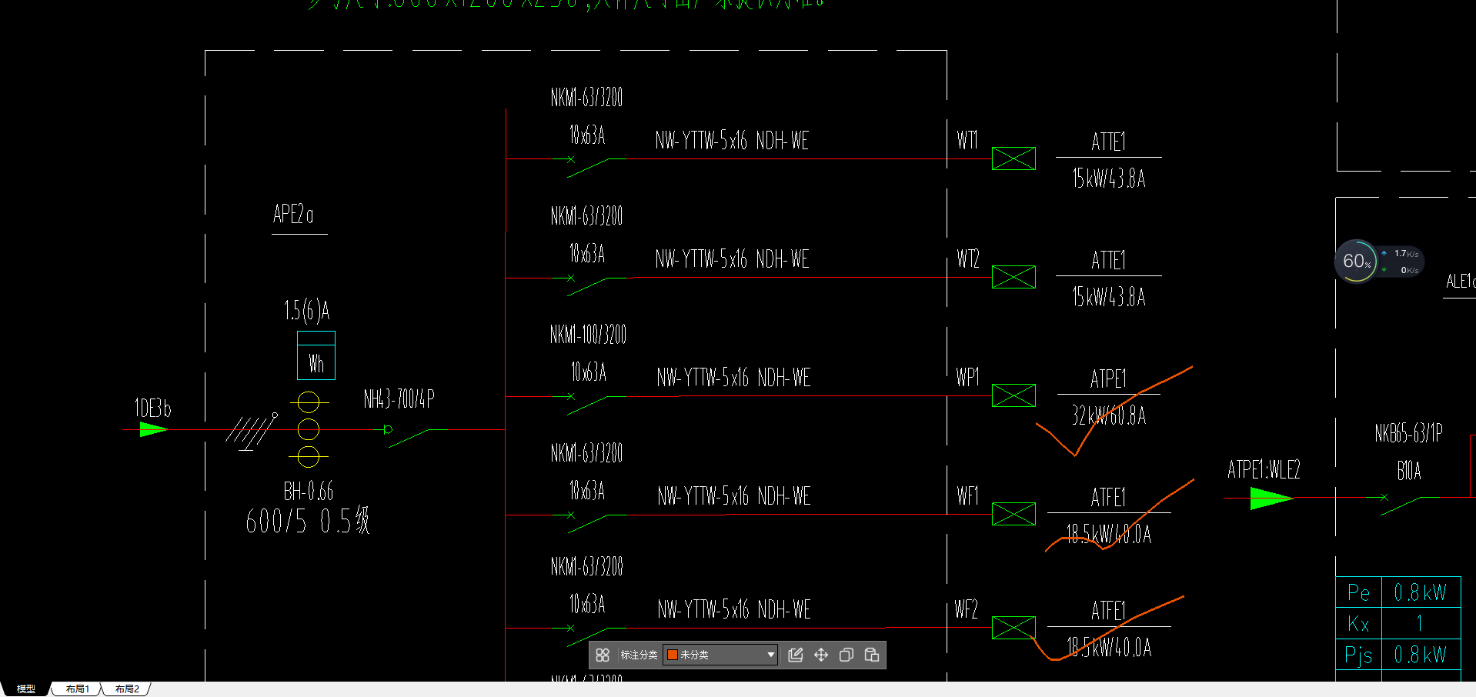
Task: Click the WT1 circuit label
Action: click(x=967, y=140)
